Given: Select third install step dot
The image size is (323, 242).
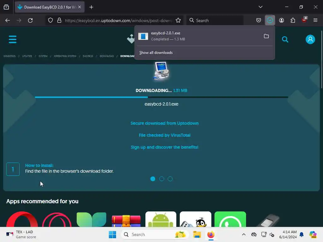Looking at the screenshot, I should pos(170,179).
